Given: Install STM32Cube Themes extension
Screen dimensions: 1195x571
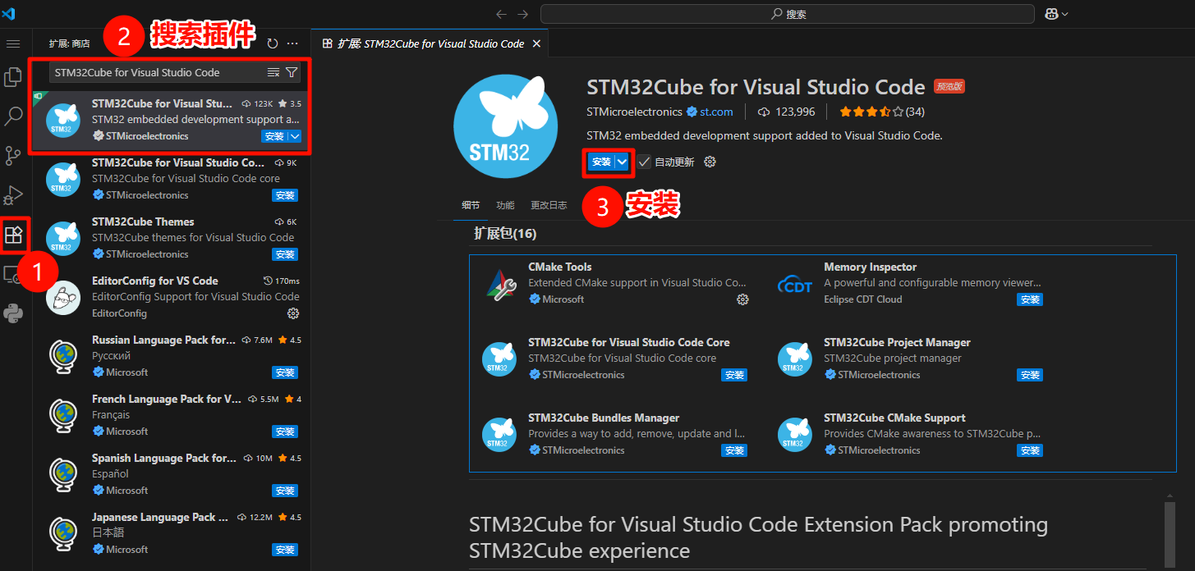Looking at the screenshot, I should coord(285,254).
